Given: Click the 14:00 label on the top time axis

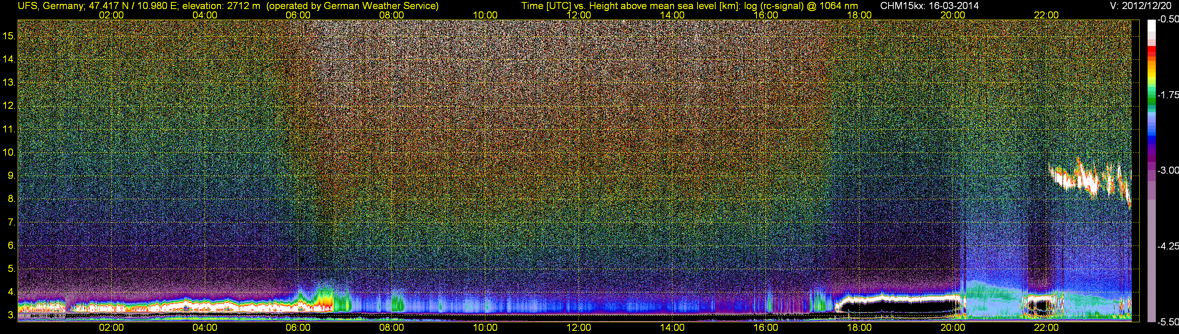Looking at the screenshot, I should pyautogui.click(x=672, y=15).
